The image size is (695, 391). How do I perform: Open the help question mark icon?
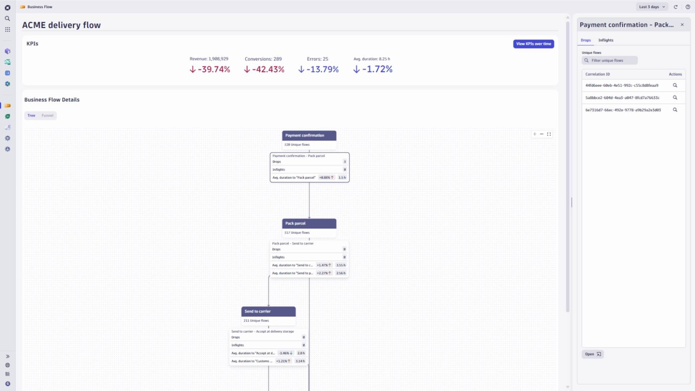(x=688, y=7)
